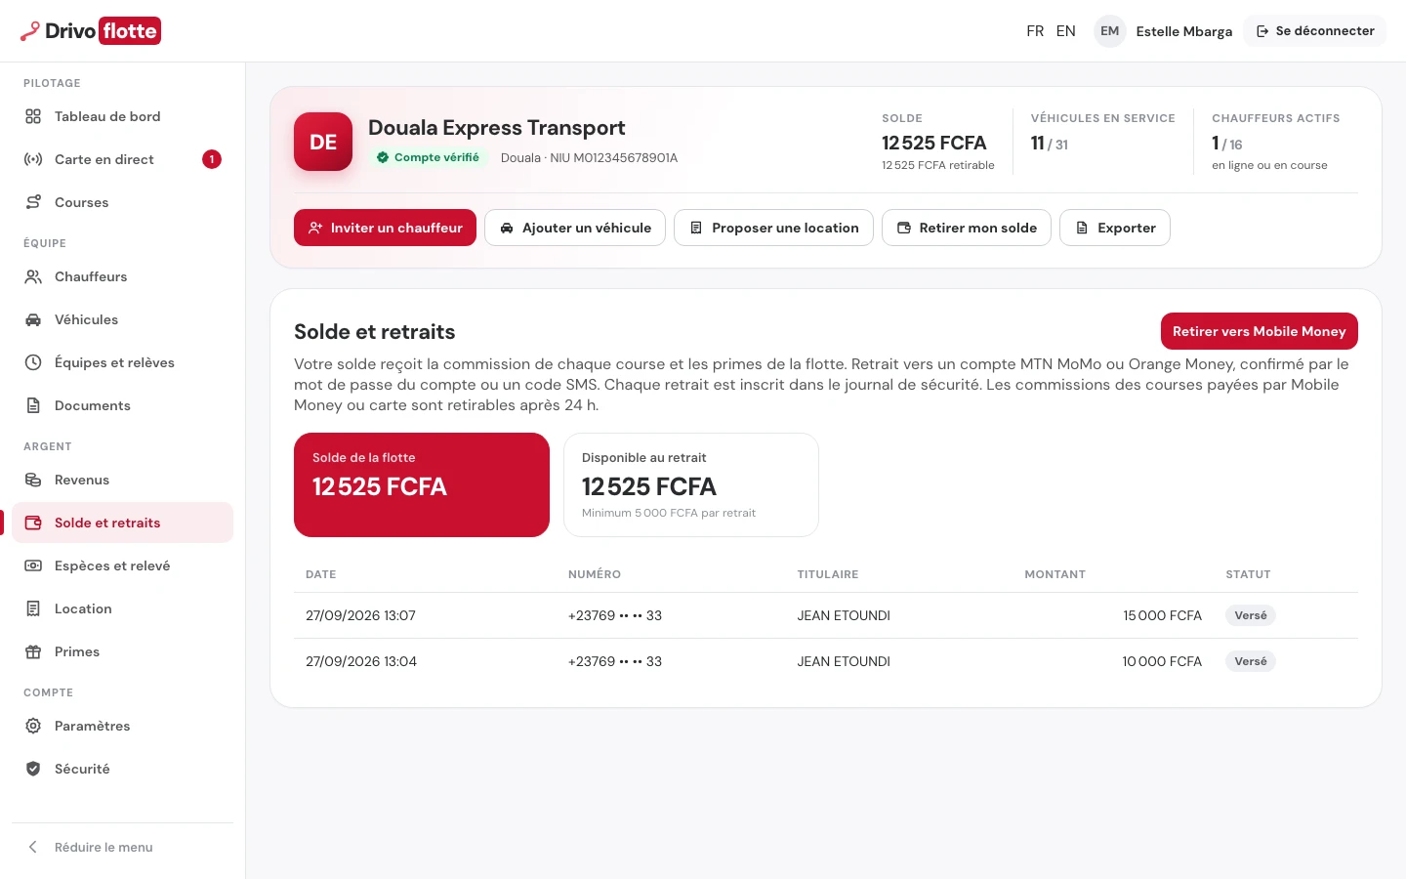1406x879 pixels.
Task: Click the Espèces et relevé banknote icon
Action: click(33, 565)
